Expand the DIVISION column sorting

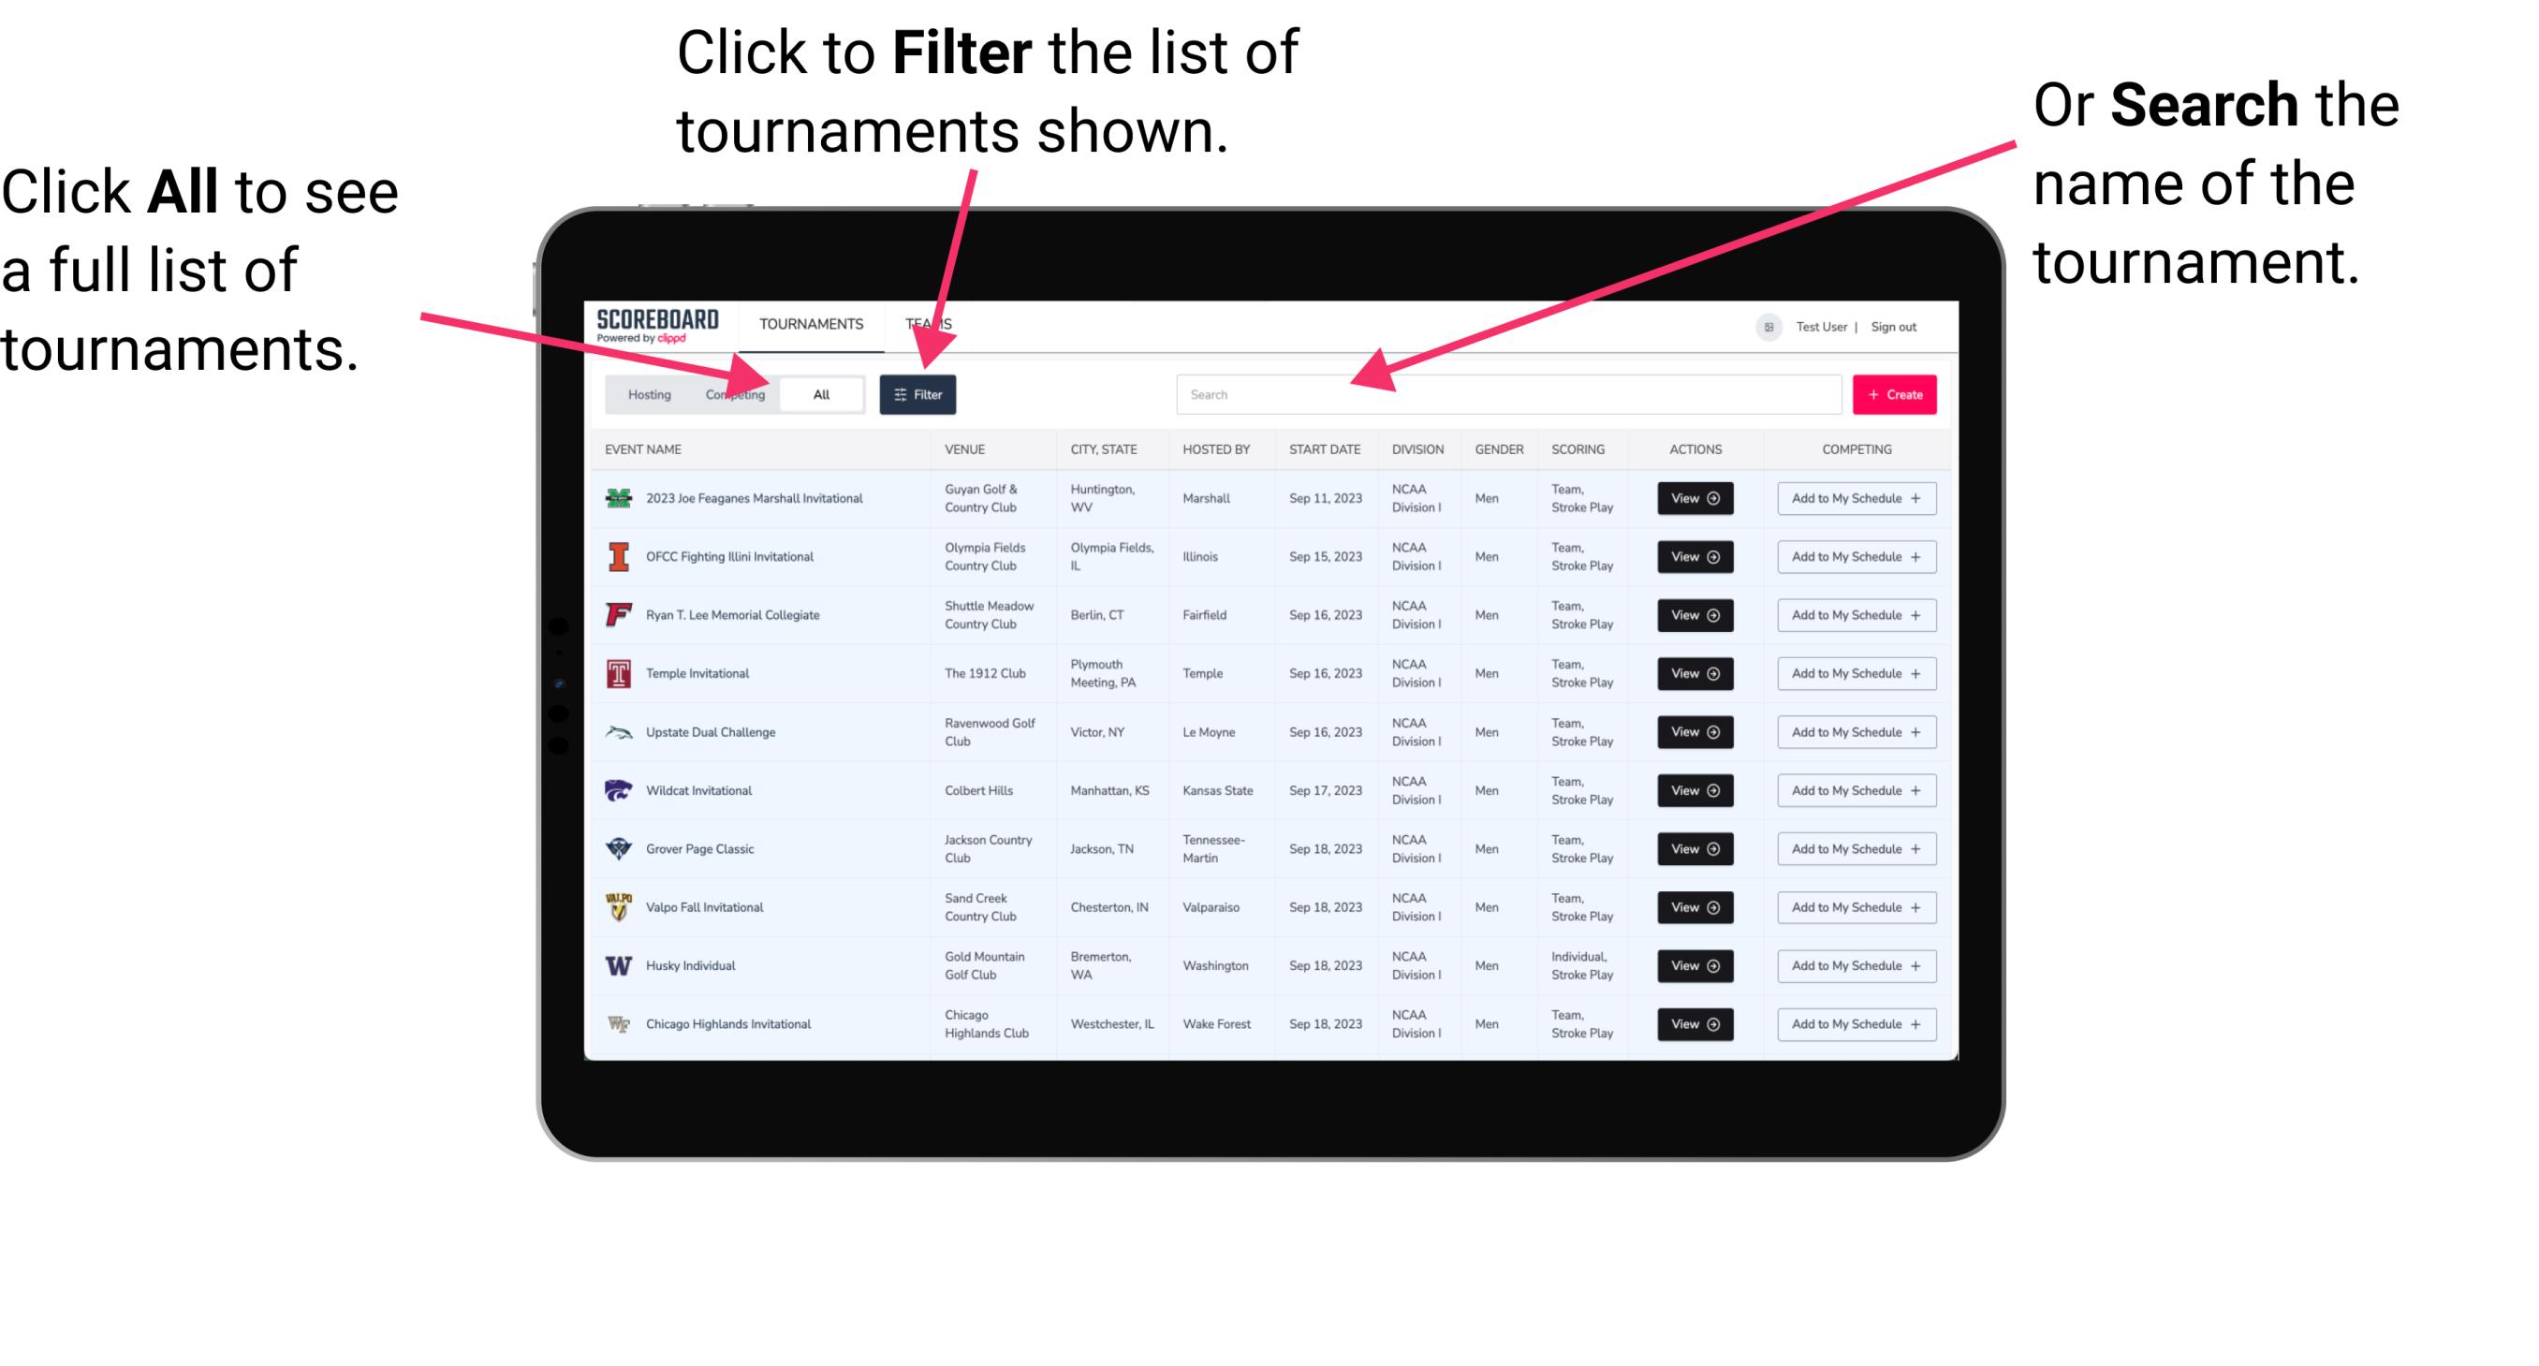click(x=1416, y=449)
